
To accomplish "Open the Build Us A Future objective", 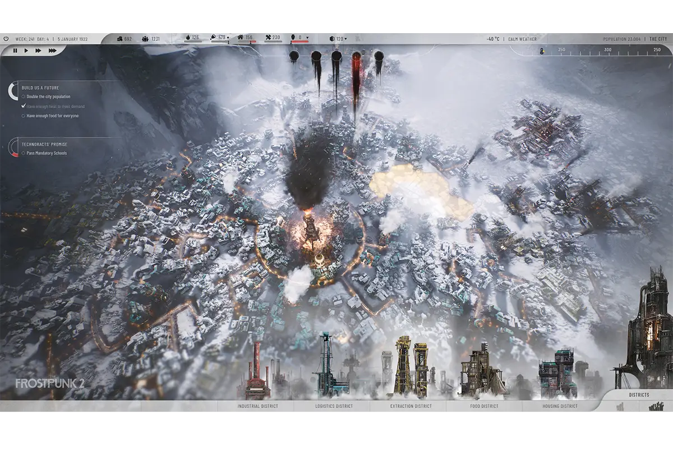I will coord(40,88).
